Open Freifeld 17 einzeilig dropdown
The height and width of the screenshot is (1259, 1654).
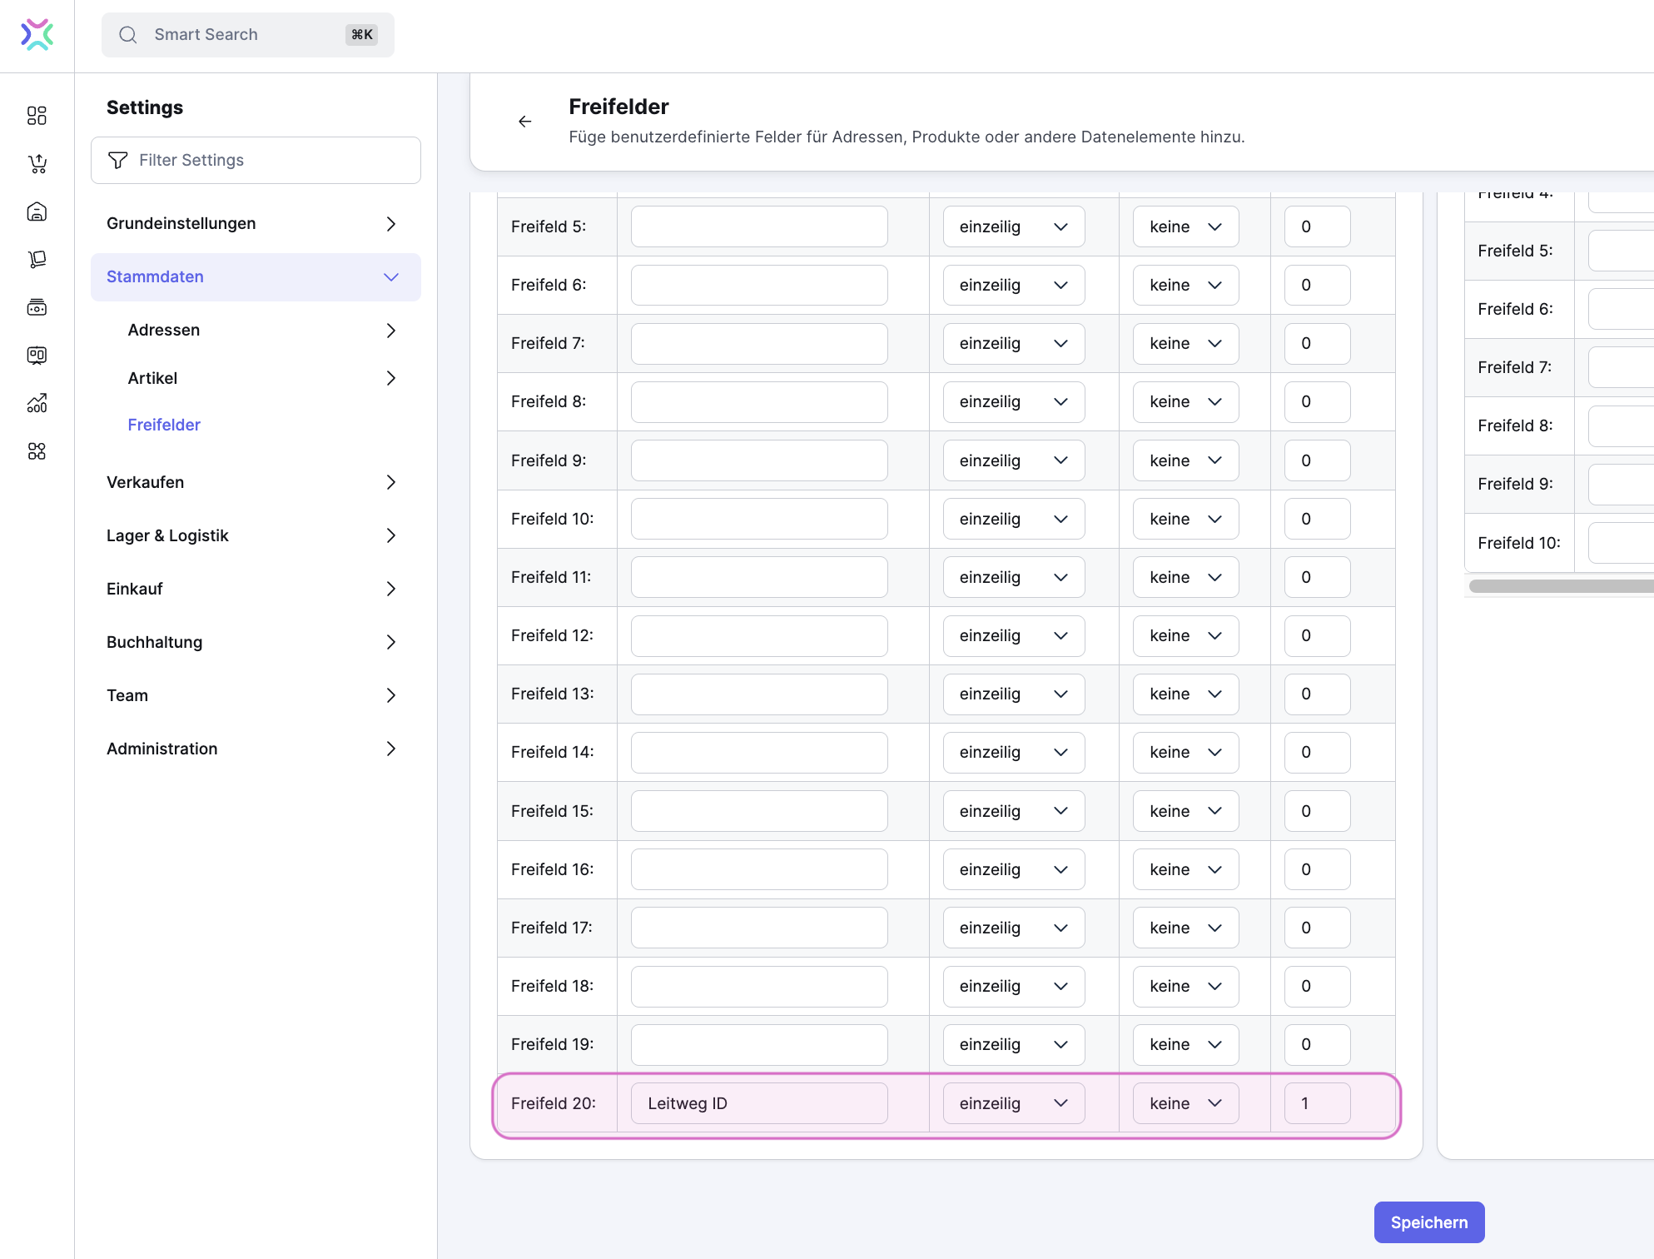pos(1014,928)
